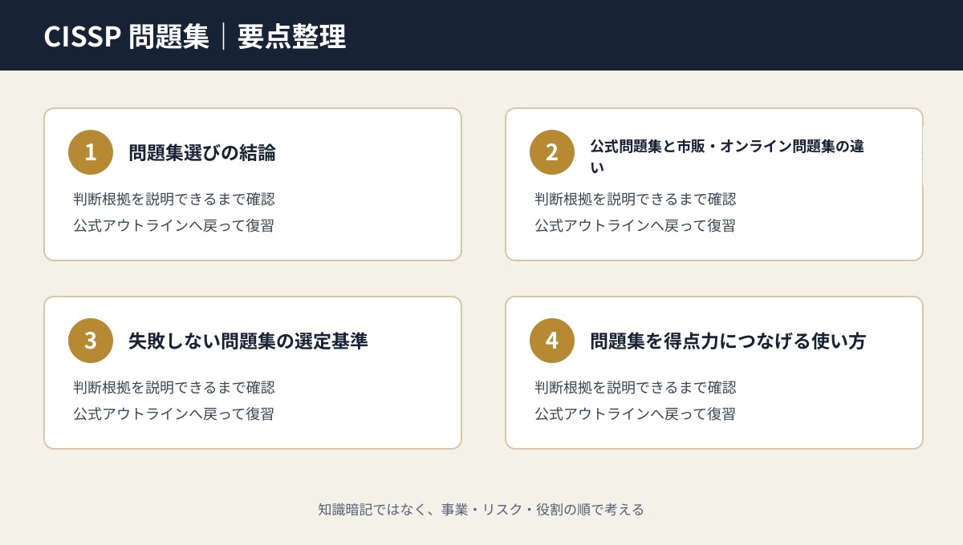The height and width of the screenshot is (545, 963).
Task: Click the gold number 1 circle badge
Action: point(91,152)
